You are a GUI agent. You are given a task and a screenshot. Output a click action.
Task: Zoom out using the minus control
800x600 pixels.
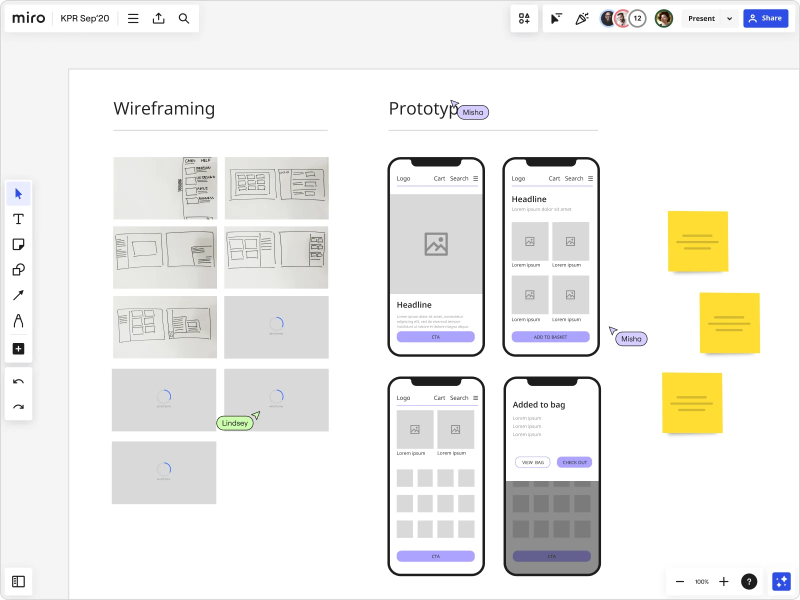(x=679, y=581)
